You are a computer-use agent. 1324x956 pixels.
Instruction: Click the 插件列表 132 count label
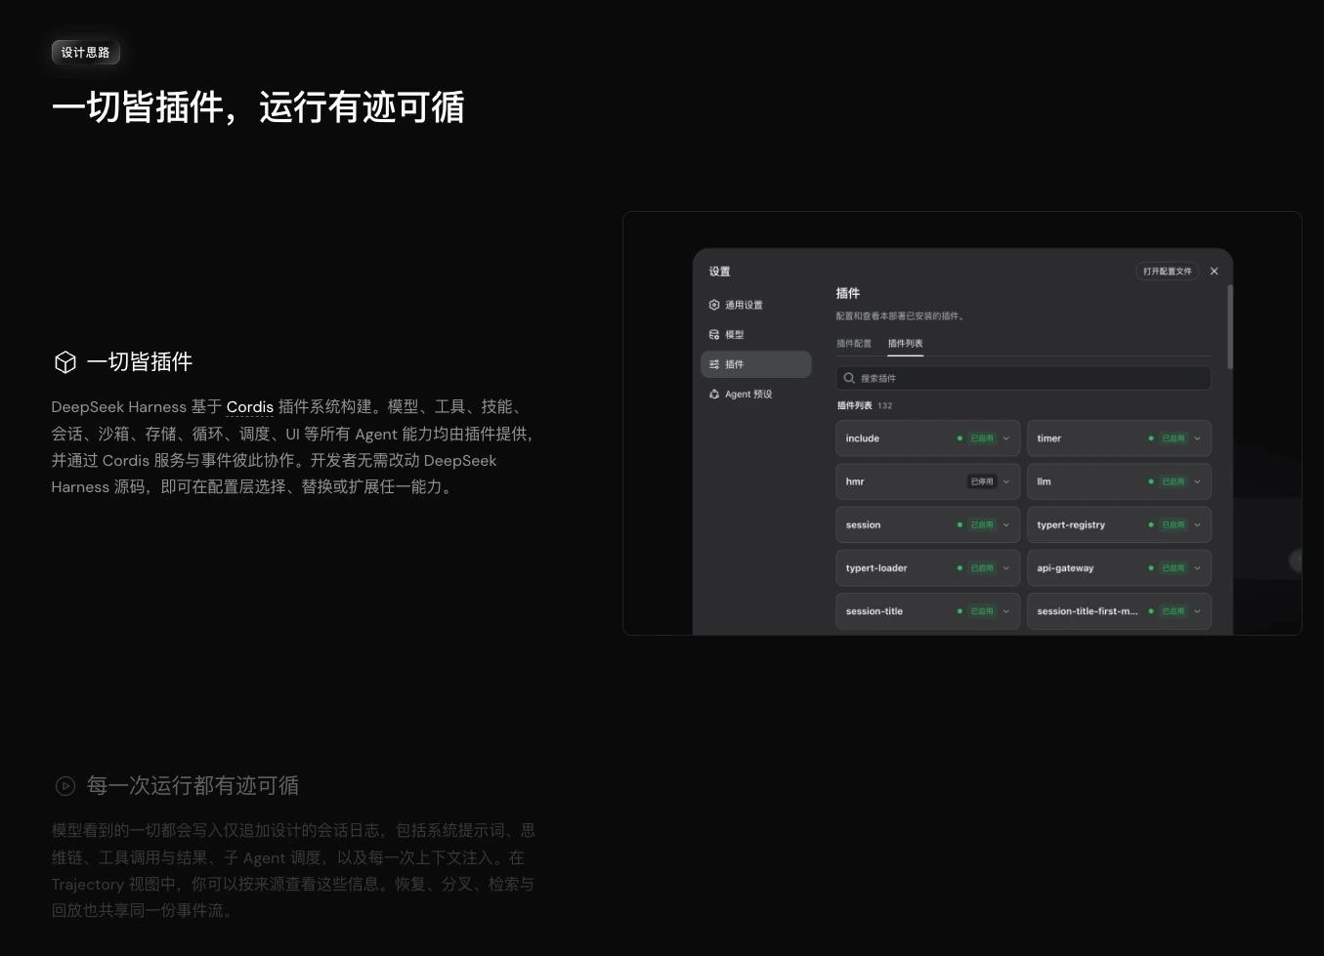tap(865, 405)
